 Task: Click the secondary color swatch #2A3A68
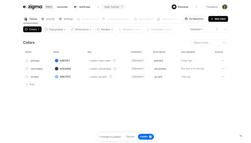click(56, 69)
